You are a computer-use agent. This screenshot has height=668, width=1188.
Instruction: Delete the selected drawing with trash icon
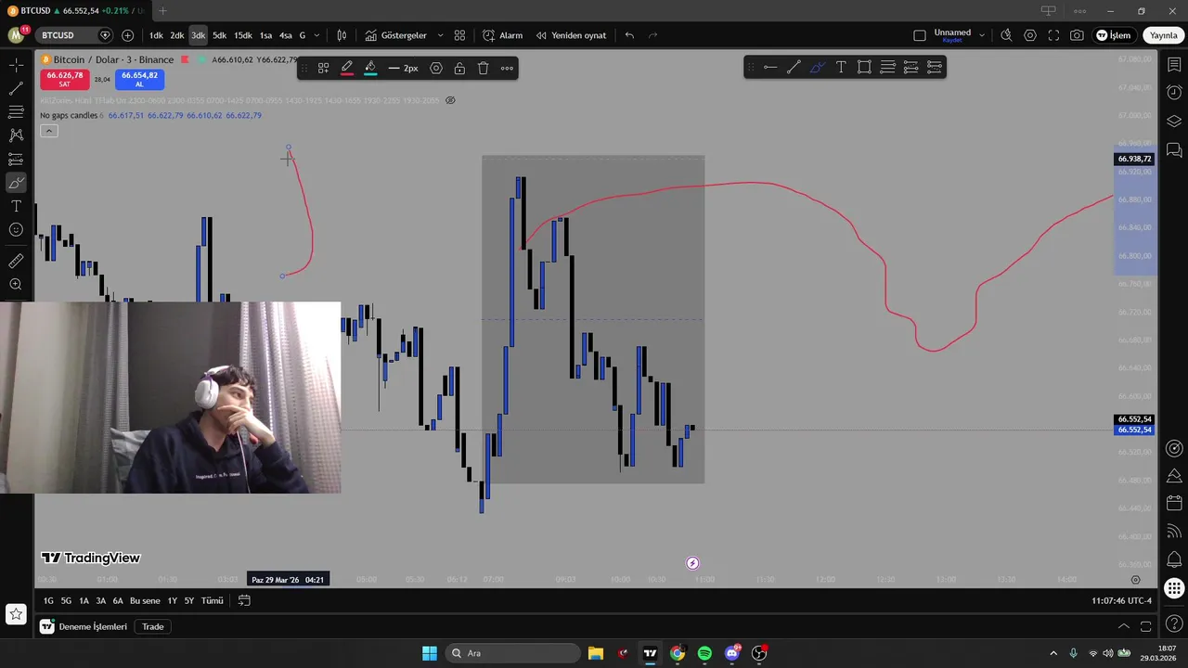coord(483,68)
